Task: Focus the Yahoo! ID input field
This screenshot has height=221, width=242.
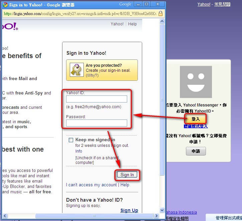Action: pyautogui.click(x=96, y=99)
